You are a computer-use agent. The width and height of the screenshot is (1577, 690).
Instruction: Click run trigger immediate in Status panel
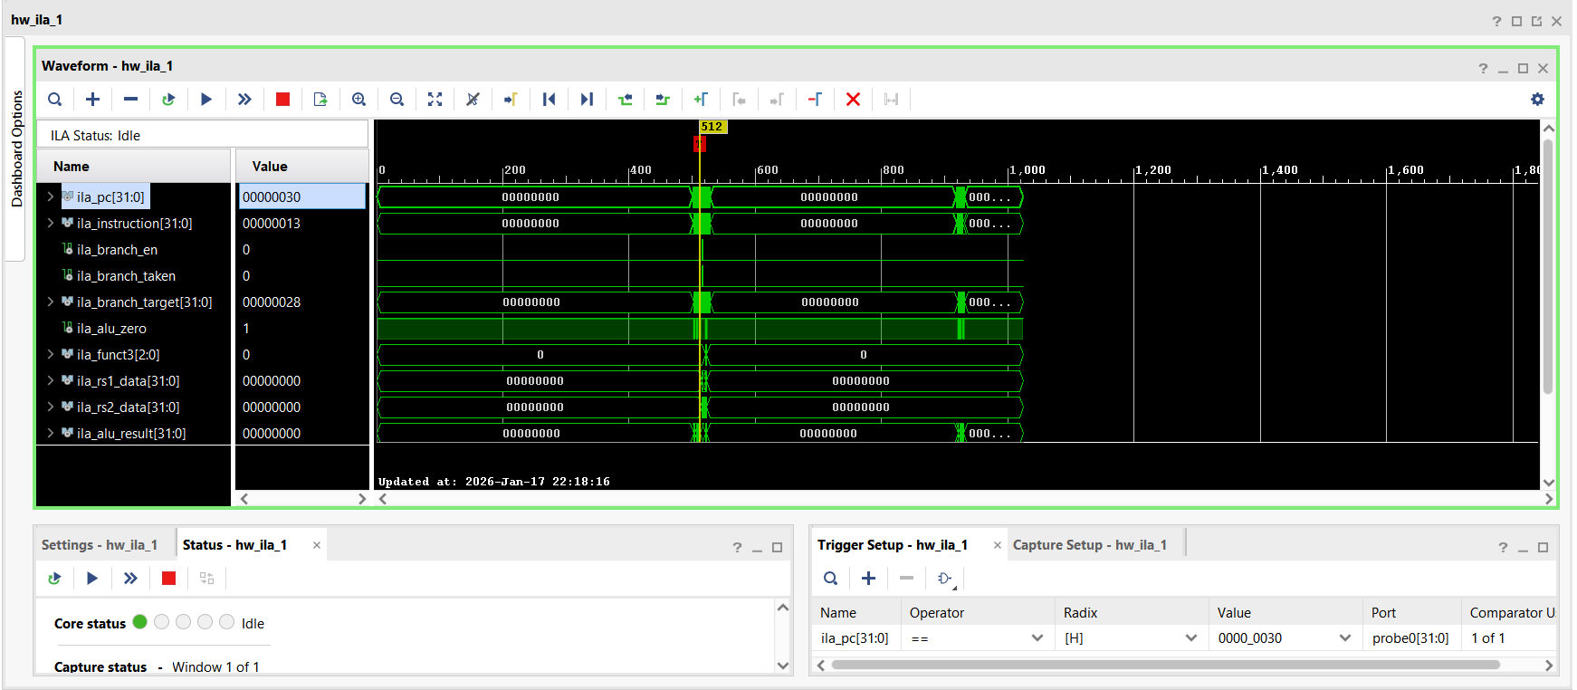pyautogui.click(x=130, y=579)
